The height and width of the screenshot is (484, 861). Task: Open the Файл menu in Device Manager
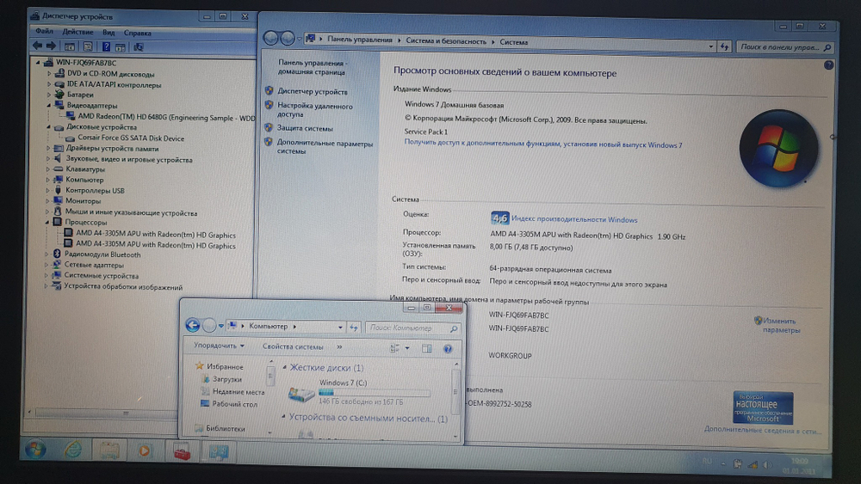coord(44,31)
